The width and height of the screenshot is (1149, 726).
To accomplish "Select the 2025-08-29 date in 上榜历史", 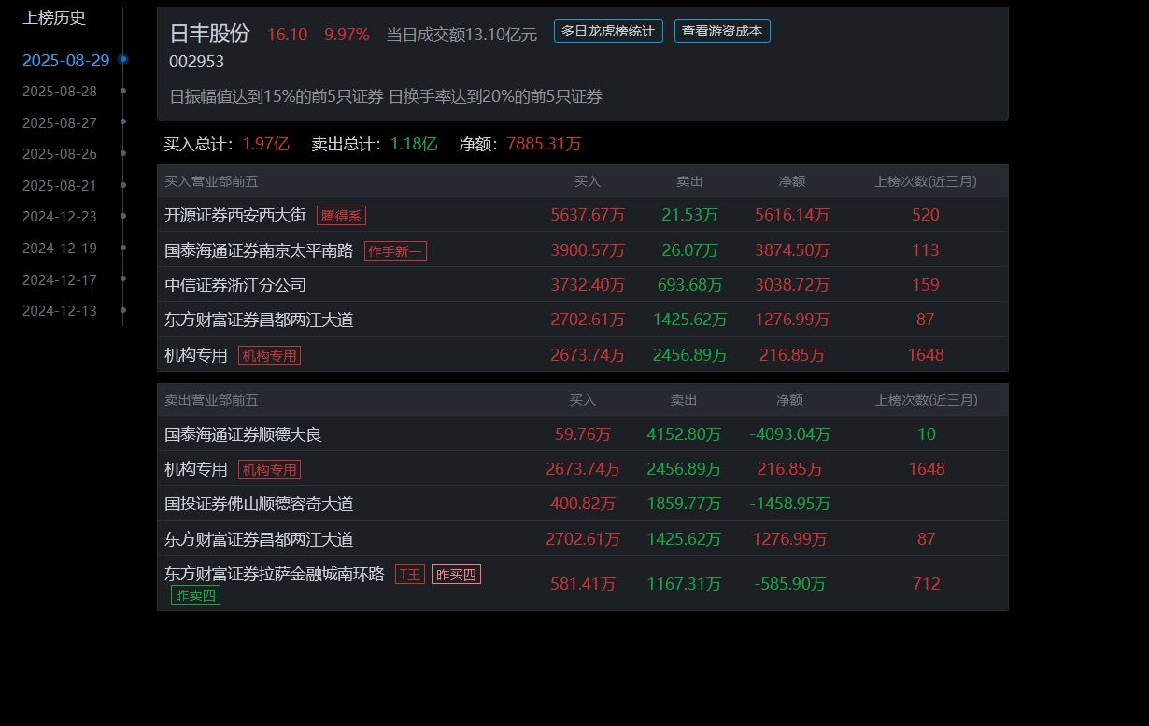I will click(65, 61).
